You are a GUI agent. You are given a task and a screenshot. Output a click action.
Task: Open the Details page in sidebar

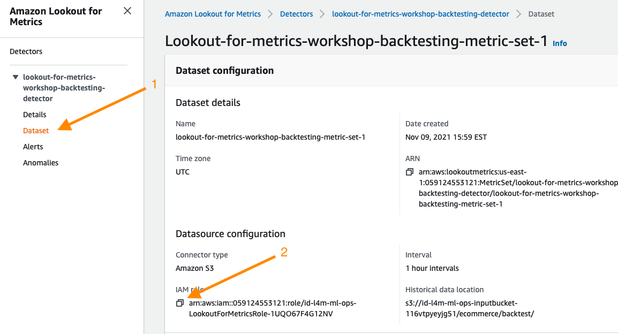coord(35,115)
